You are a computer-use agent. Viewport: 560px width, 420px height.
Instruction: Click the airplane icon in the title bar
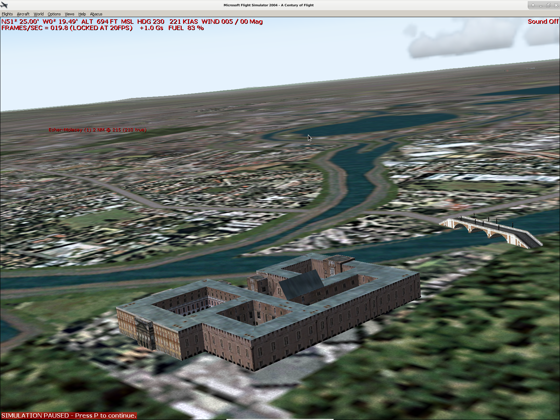[x=4, y=5]
